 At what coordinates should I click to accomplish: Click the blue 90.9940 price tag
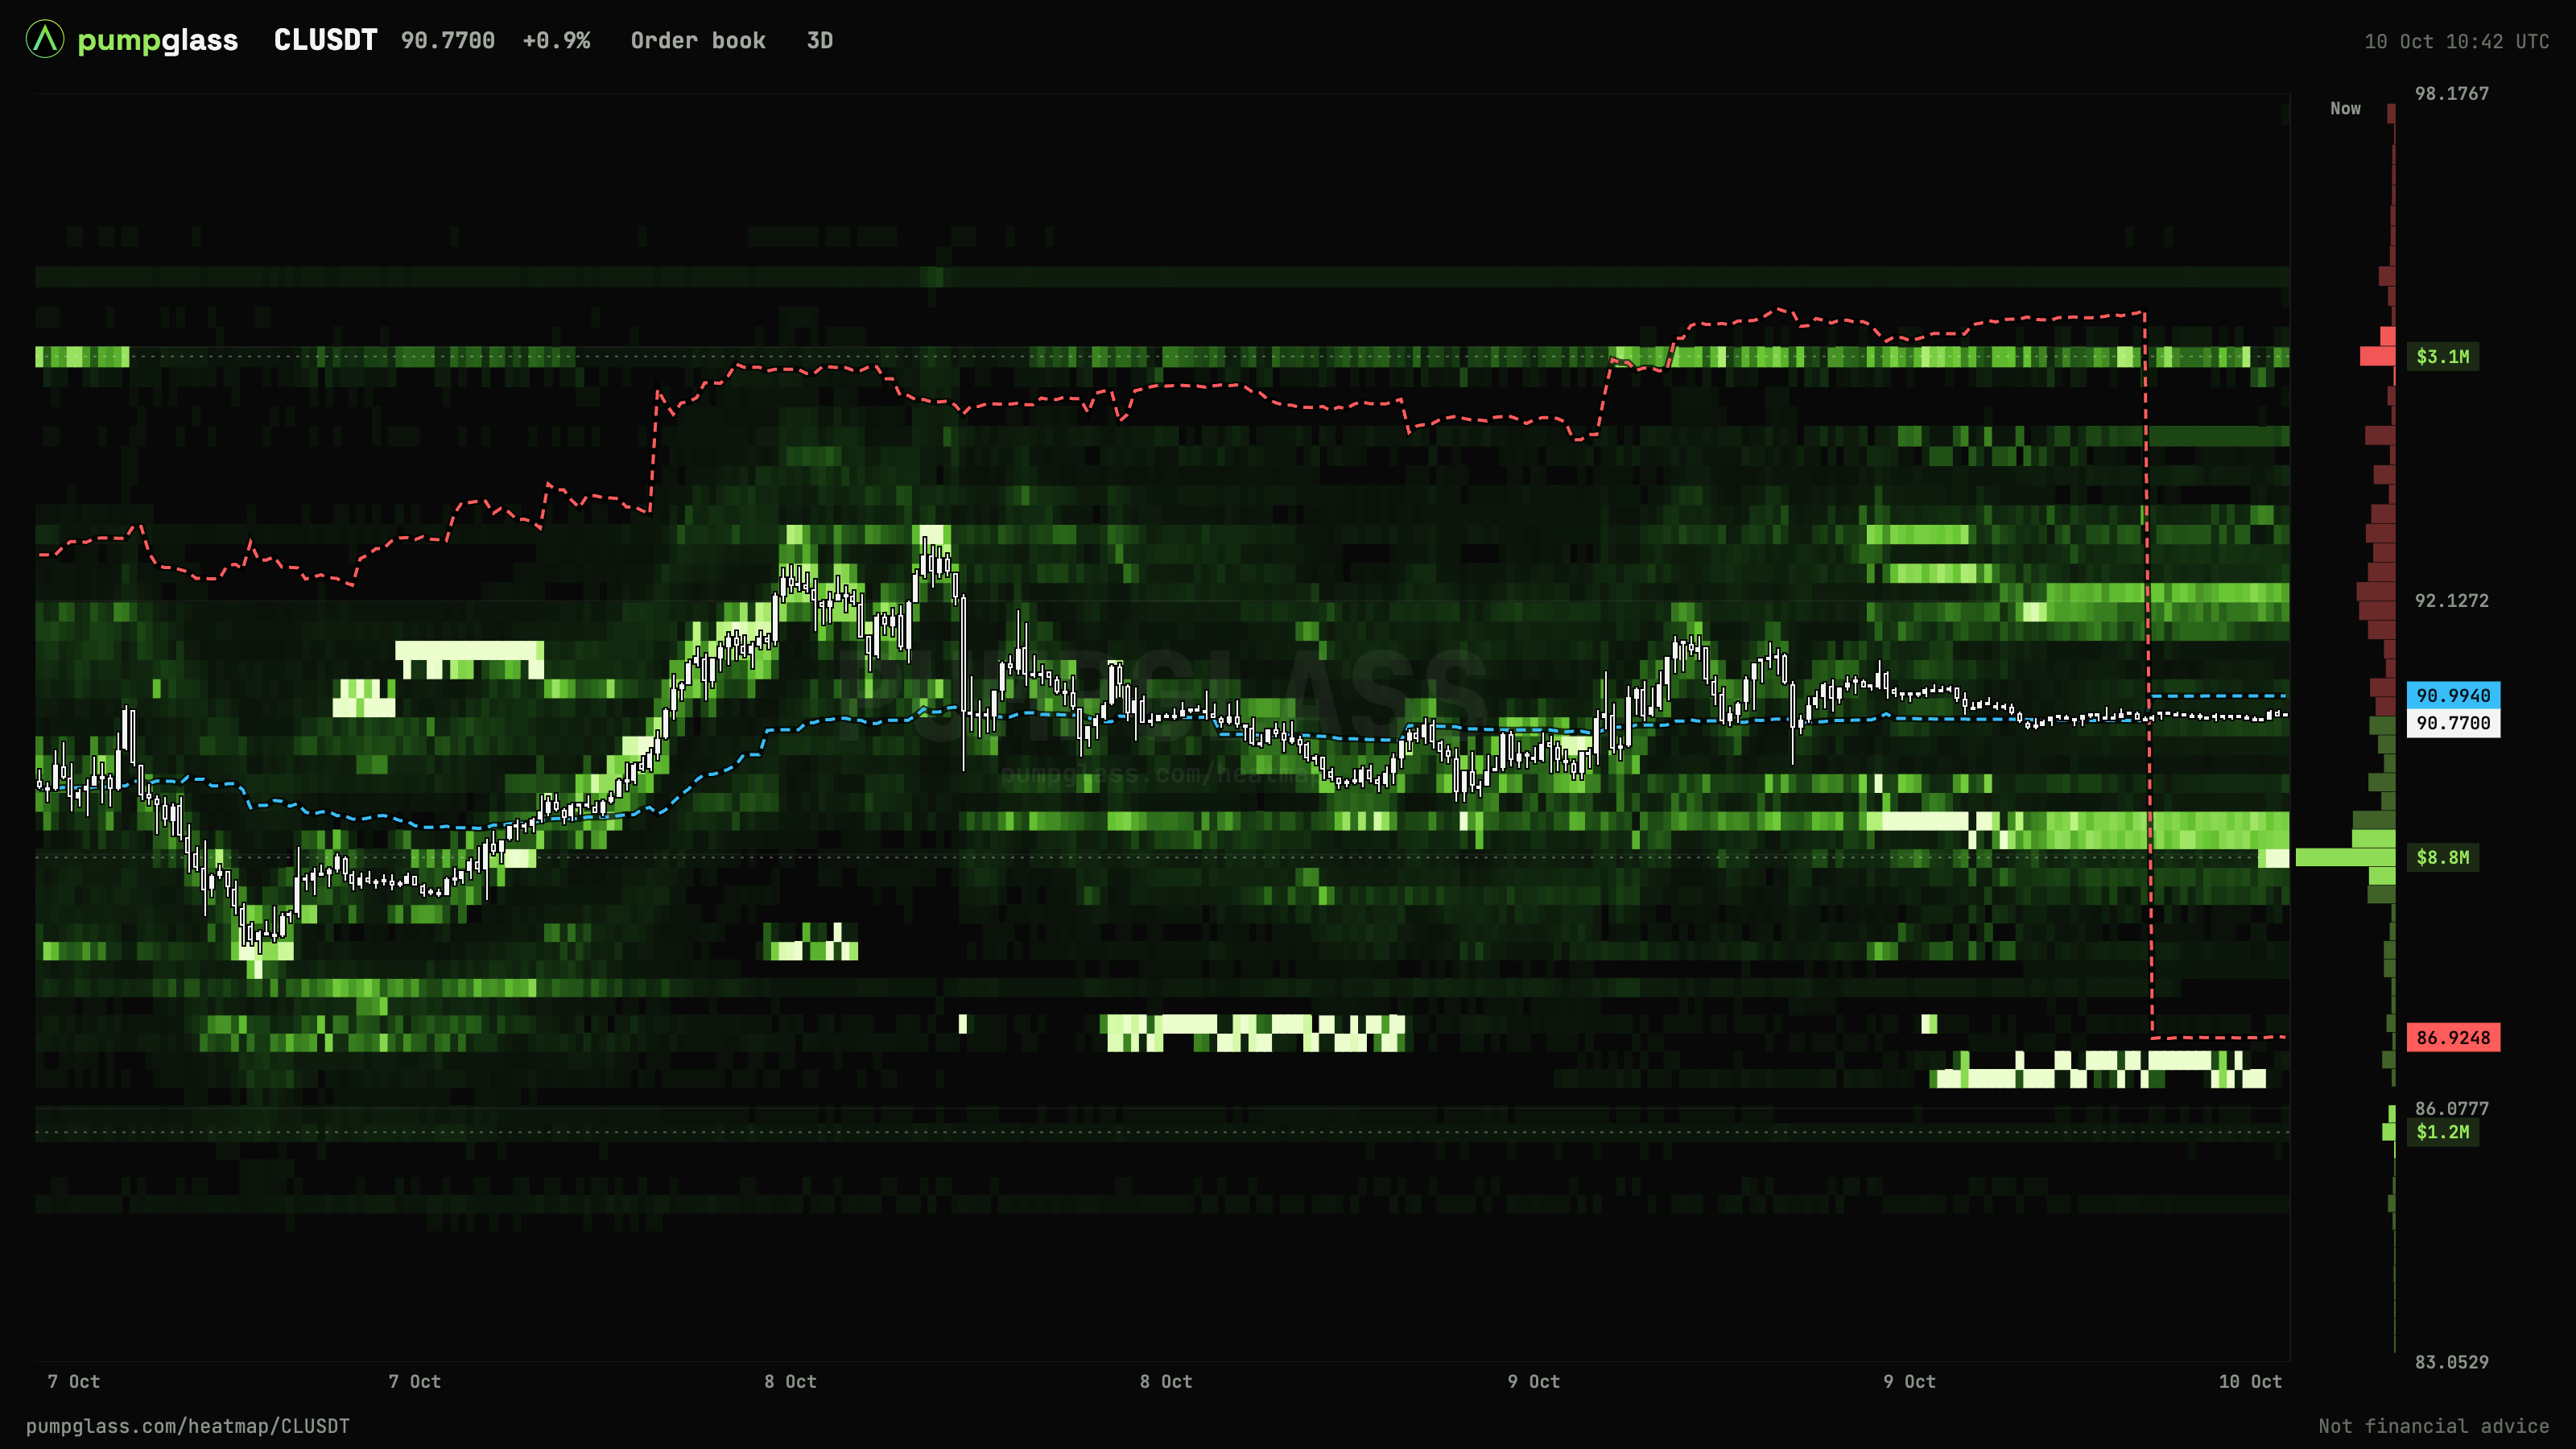coord(2453,695)
